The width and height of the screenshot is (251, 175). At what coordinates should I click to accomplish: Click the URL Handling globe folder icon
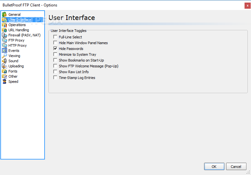[x=5, y=30]
